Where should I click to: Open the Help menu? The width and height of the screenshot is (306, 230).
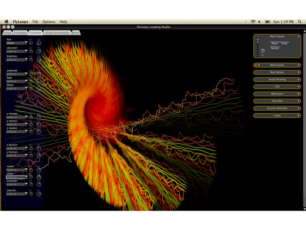coord(63,22)
